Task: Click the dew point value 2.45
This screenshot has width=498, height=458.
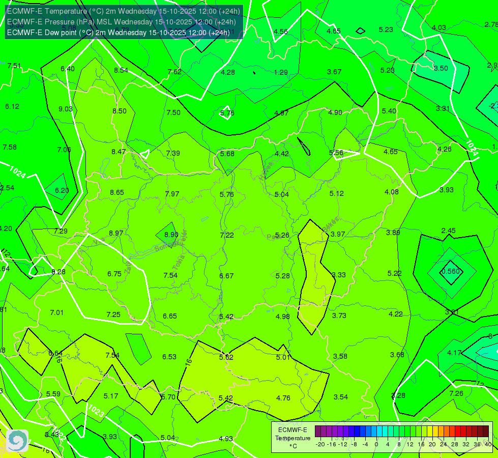Action: coord(449,231)
